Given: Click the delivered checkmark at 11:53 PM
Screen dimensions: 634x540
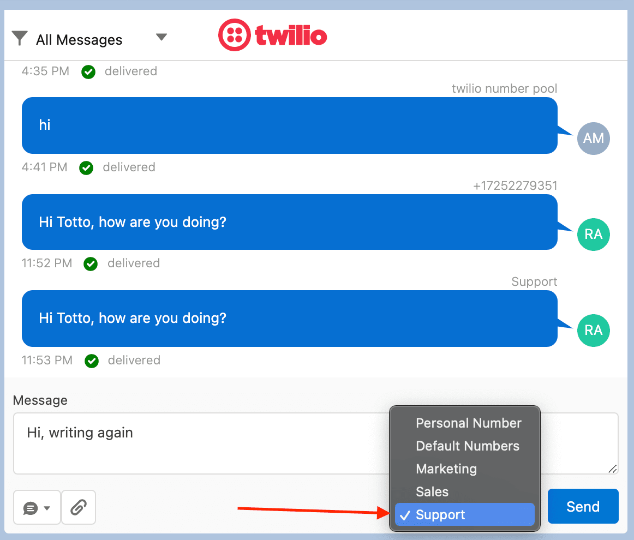Looking at the screenshot, I should [91, 360].
